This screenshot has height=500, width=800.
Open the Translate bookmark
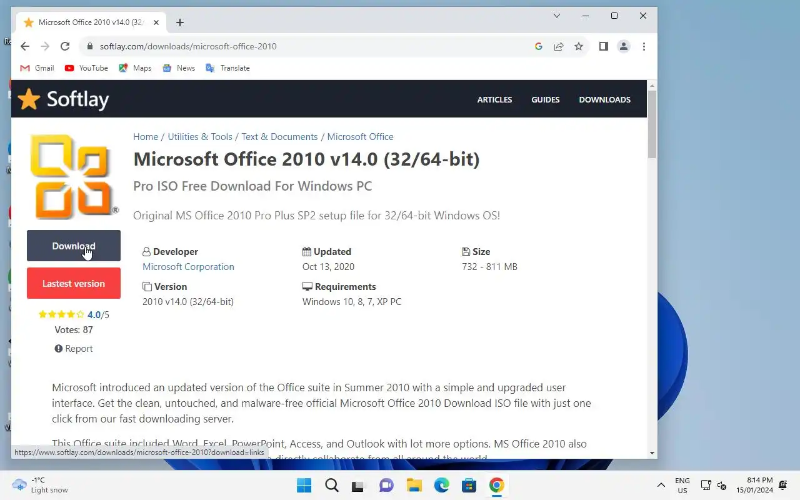(x=227, y=68)
